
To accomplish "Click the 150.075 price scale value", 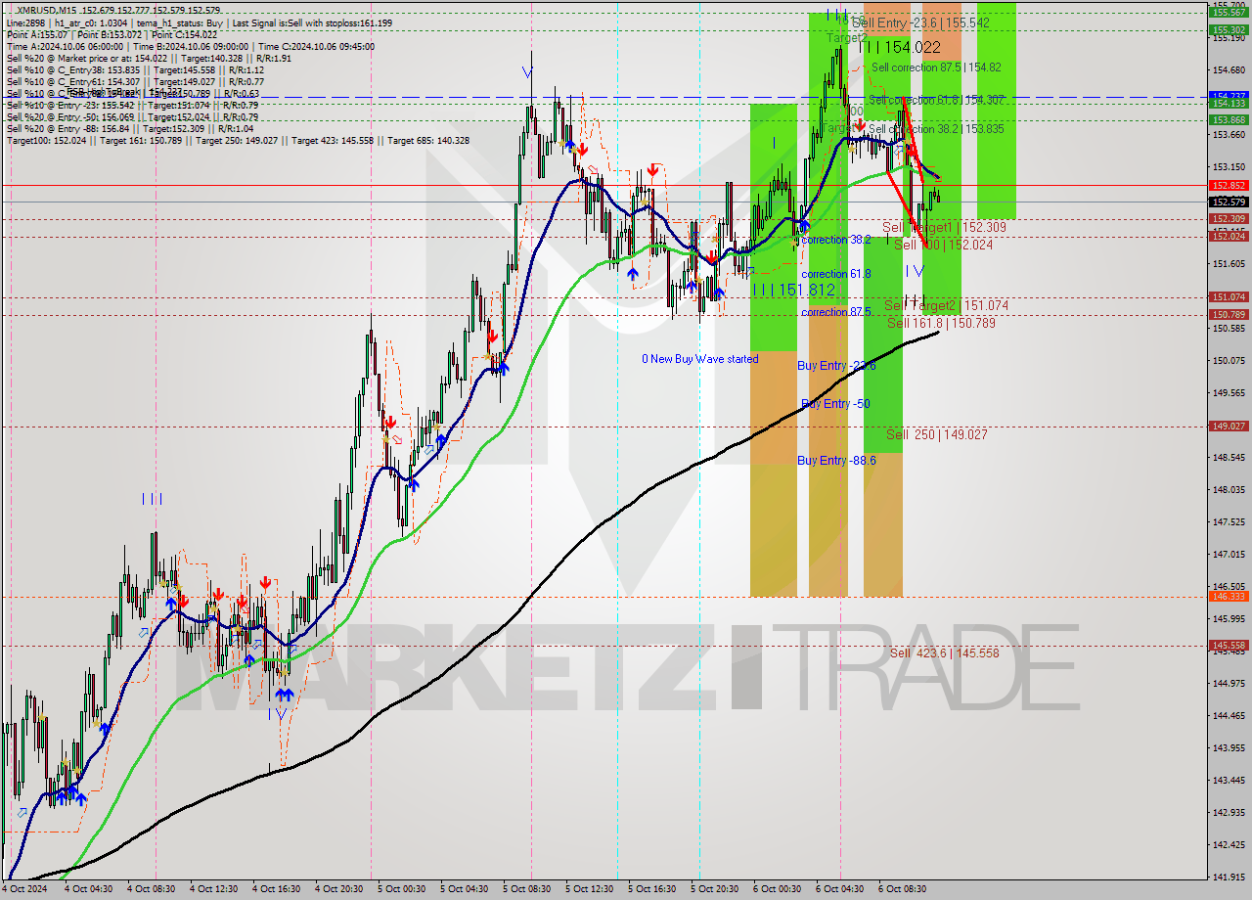I will click(1230, 360).
